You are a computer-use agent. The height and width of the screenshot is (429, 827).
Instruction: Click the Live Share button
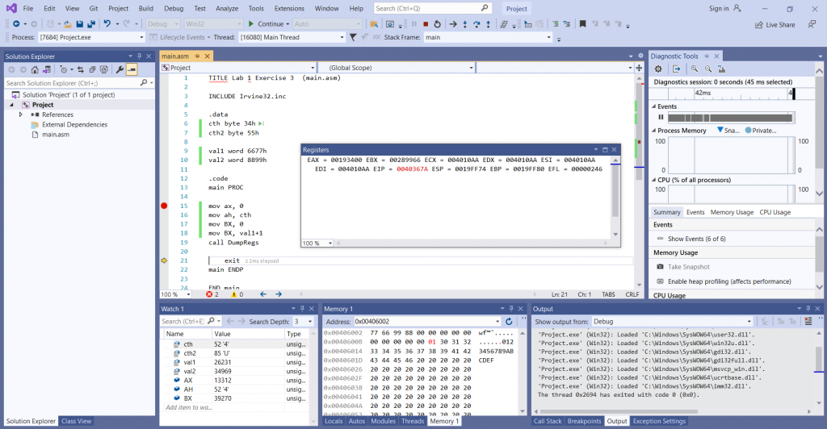click(x=773, y=24)
